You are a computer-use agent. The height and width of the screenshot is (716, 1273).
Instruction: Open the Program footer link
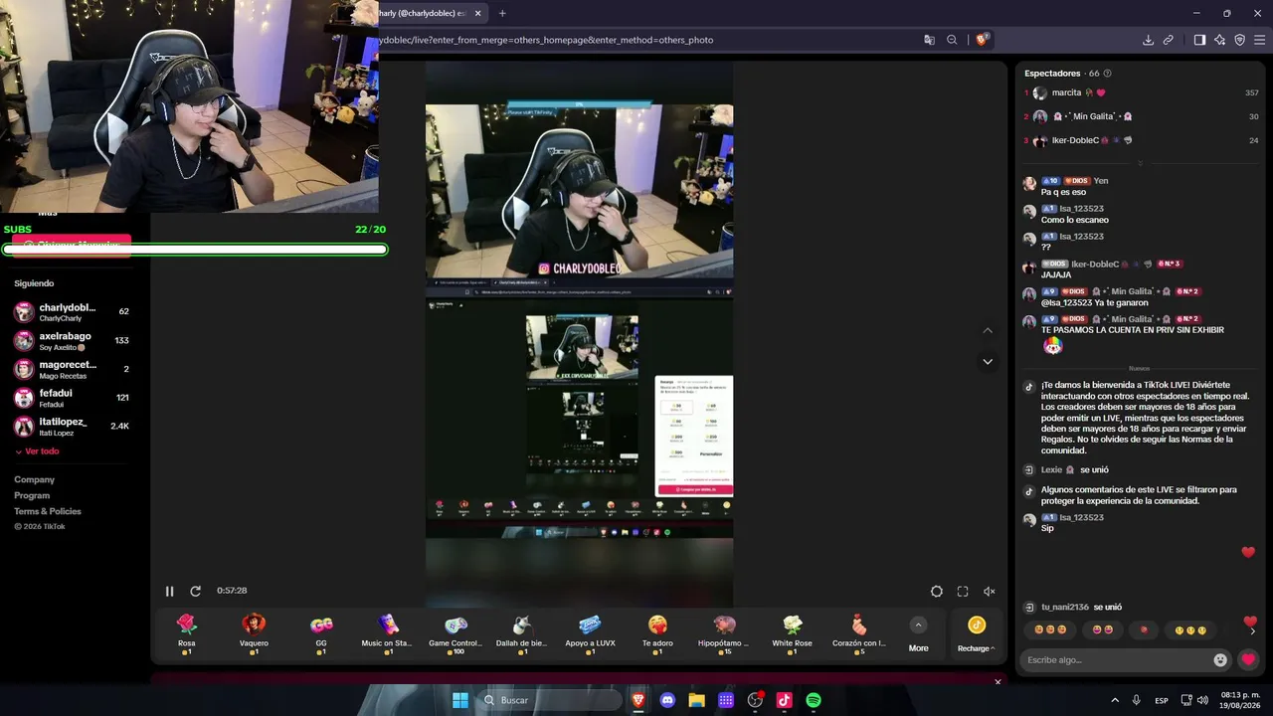[32, 495]
